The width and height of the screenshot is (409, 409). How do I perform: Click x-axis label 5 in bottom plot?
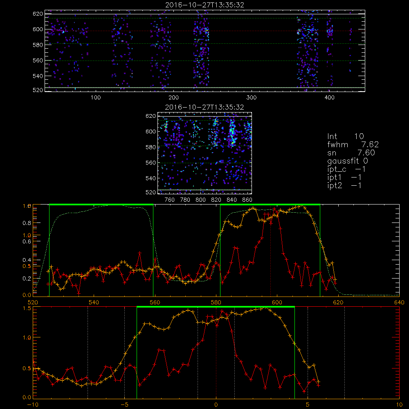click(308, 405)
